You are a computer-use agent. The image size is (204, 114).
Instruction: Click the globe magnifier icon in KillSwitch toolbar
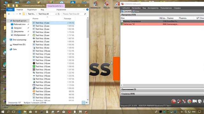200,101
